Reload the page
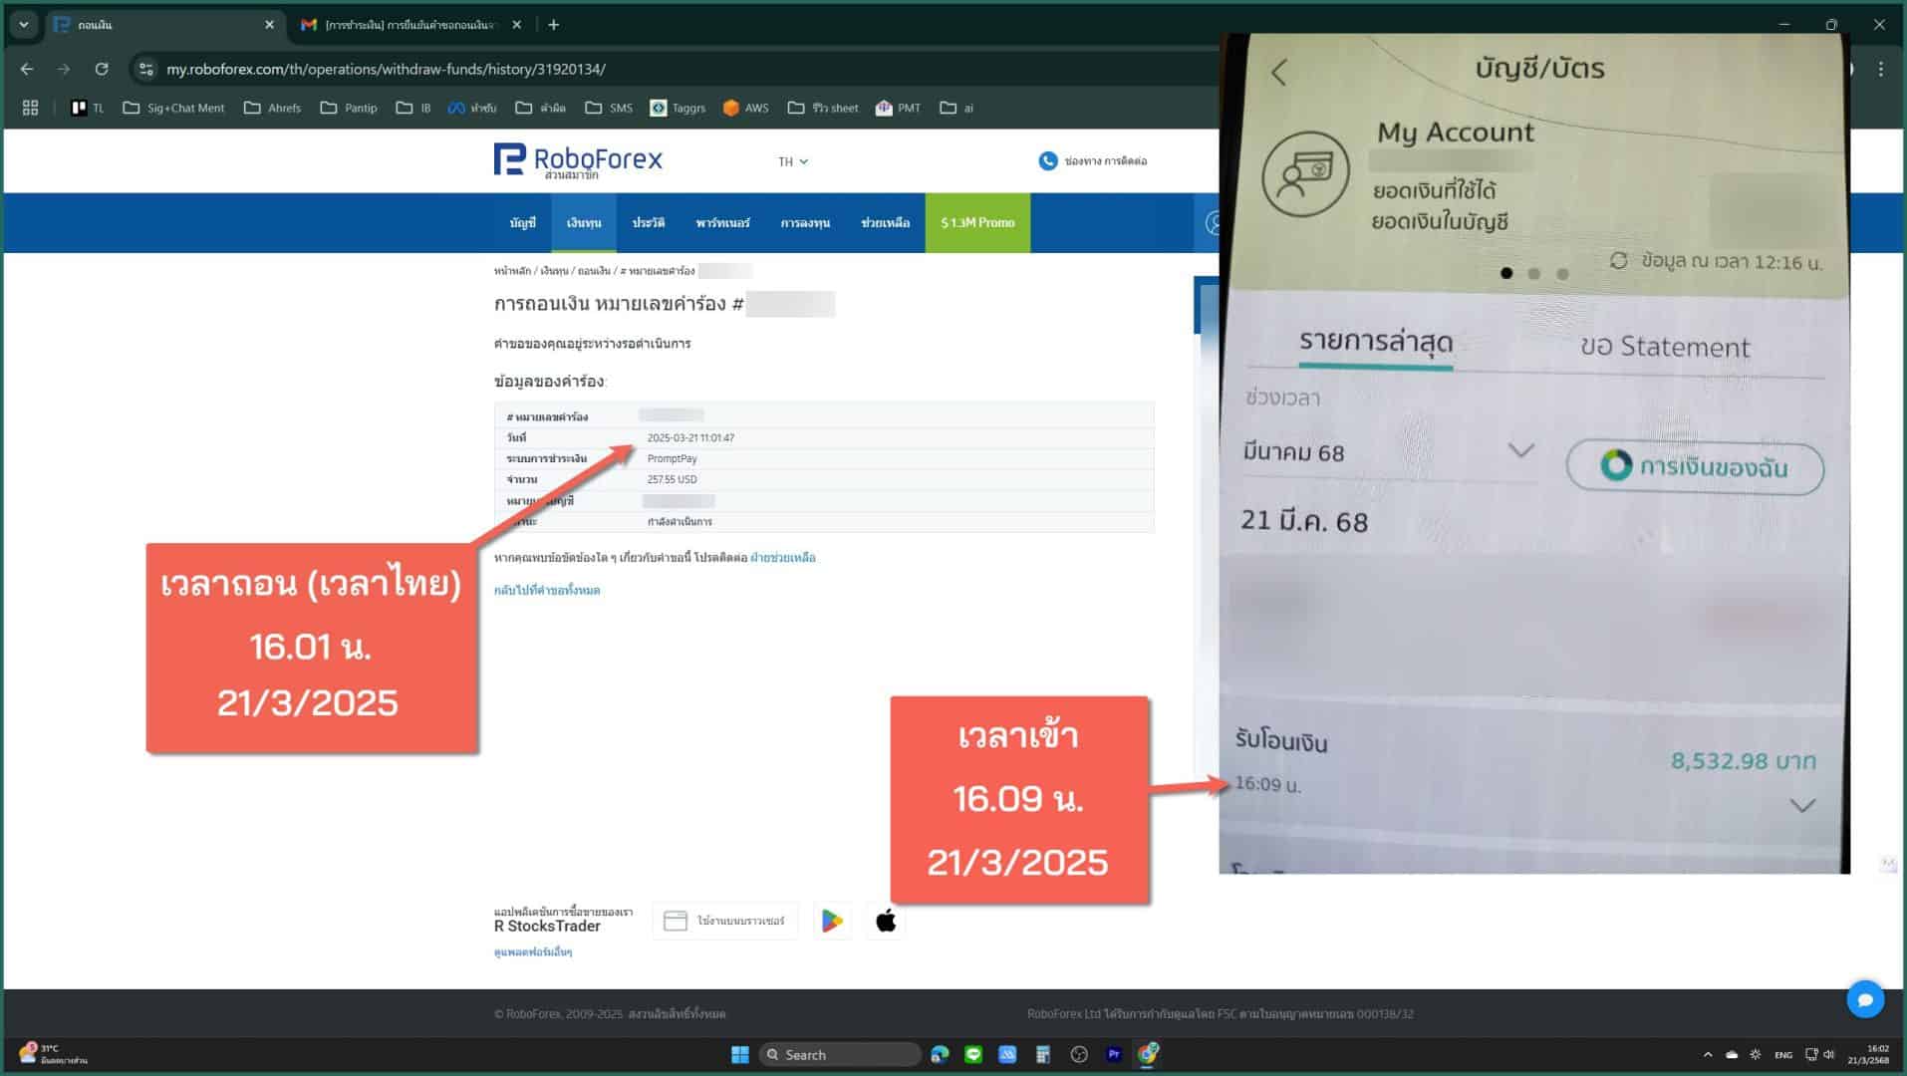 click(102, 69)
